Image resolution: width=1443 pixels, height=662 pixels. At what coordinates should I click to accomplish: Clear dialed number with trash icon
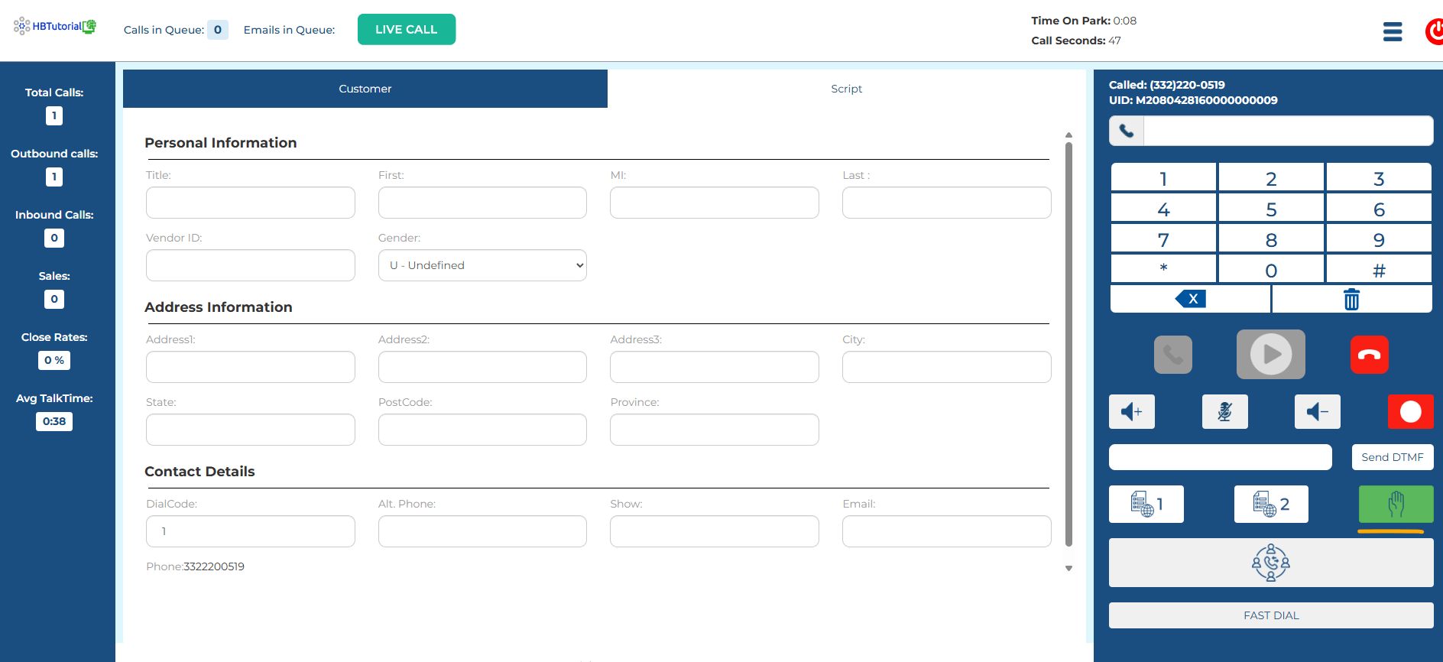[x=1352, y=299]
